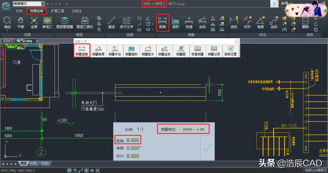Open the 图层管理器 layer manager

[x=65, y=23]
